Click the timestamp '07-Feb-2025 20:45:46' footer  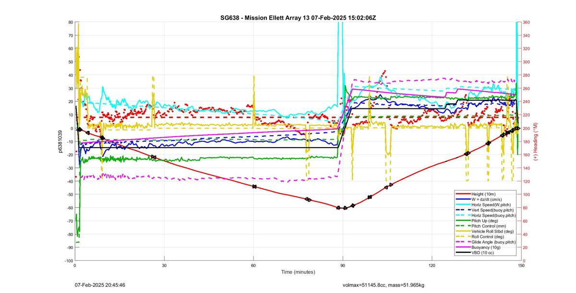click(x=100, y=285)
